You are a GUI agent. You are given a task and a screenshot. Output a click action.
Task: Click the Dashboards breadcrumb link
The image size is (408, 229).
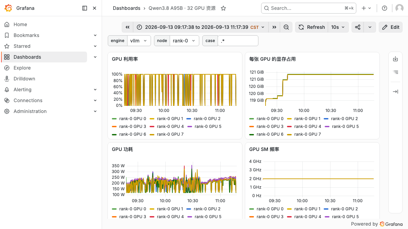tap(126, 8)
